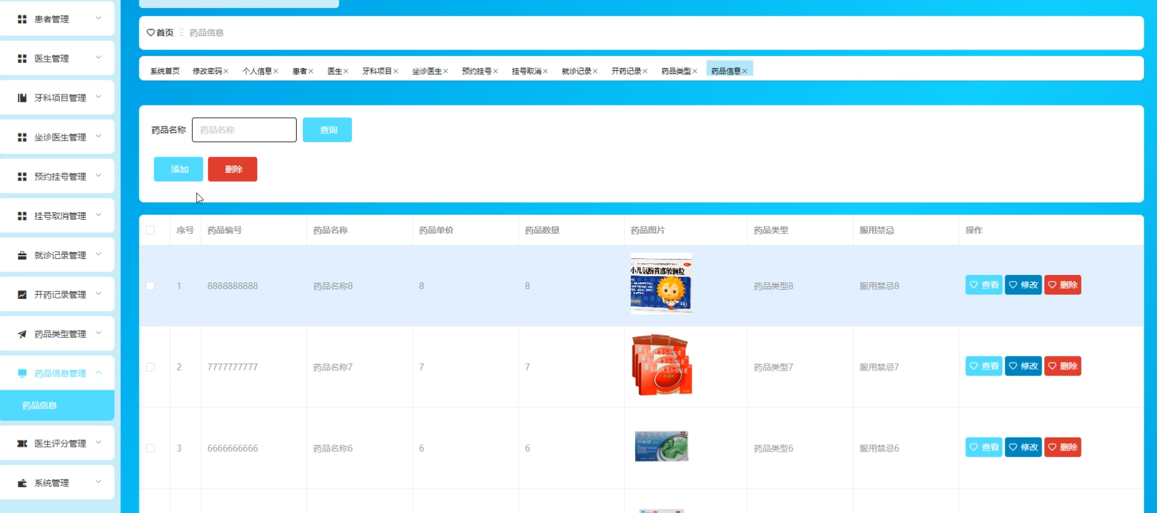Close the 患者 tab with its X
The image size is (1157, 513).
[x=311, y=71]
